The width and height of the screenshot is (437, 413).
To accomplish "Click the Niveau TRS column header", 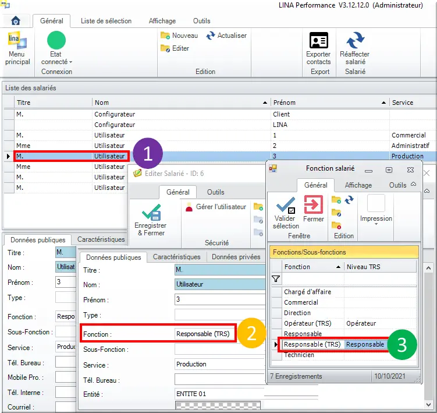I will pos(380,267).
